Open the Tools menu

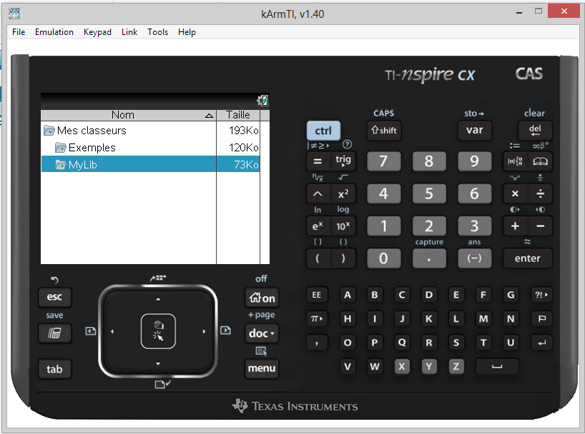(157, 32)
